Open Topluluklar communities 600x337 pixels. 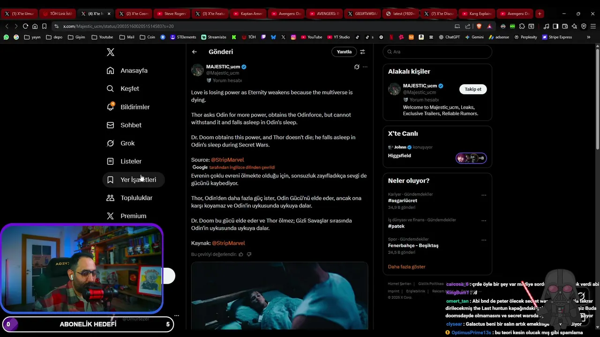coord(129,198)
